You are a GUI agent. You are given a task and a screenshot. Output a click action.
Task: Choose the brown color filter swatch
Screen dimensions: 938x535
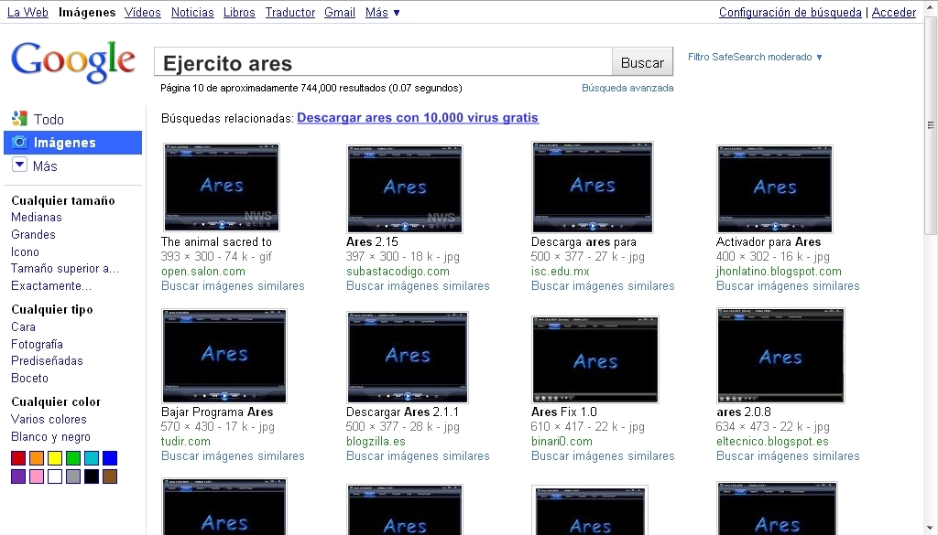tap(110, 476)
